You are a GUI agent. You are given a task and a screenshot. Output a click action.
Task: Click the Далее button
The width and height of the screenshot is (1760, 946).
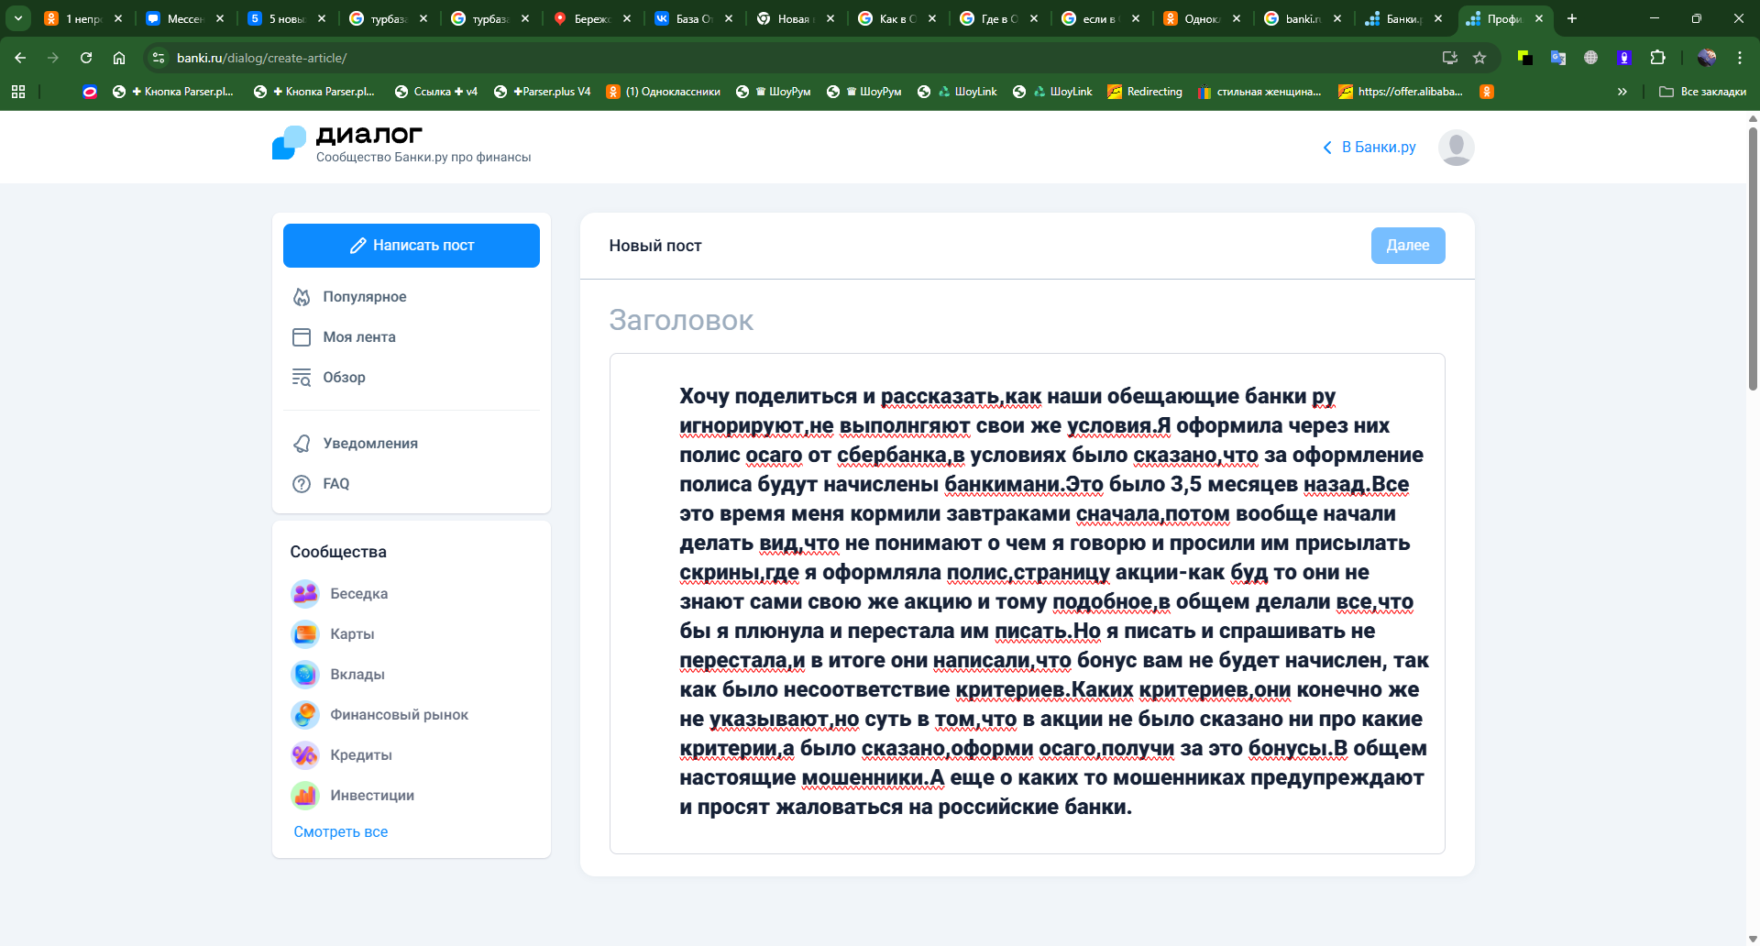[1408, 246]
